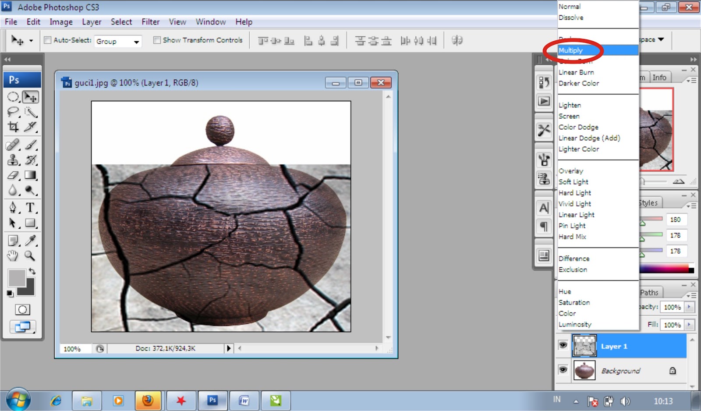Open the Filter menu
The height and width of the screenshot is (411, 701).
150,22
